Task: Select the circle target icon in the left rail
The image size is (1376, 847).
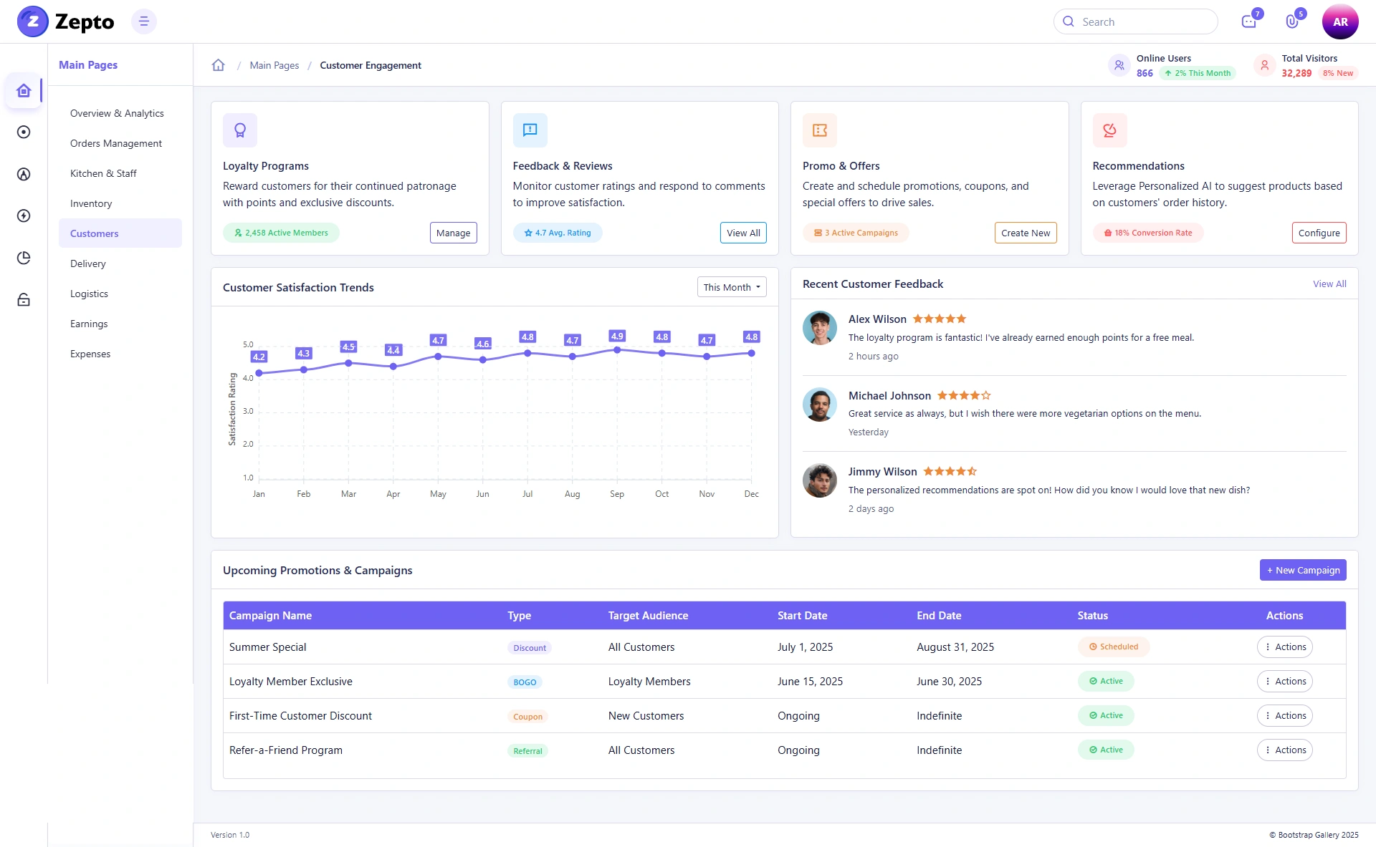Action: pyautogui.click(x=24, y=132)
